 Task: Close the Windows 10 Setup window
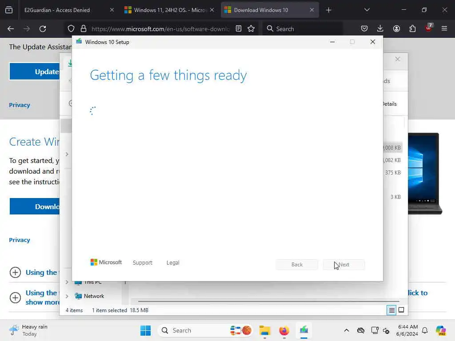(x=373, y=42)
